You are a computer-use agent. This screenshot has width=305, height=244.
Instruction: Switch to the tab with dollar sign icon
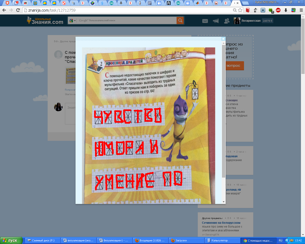102,3
